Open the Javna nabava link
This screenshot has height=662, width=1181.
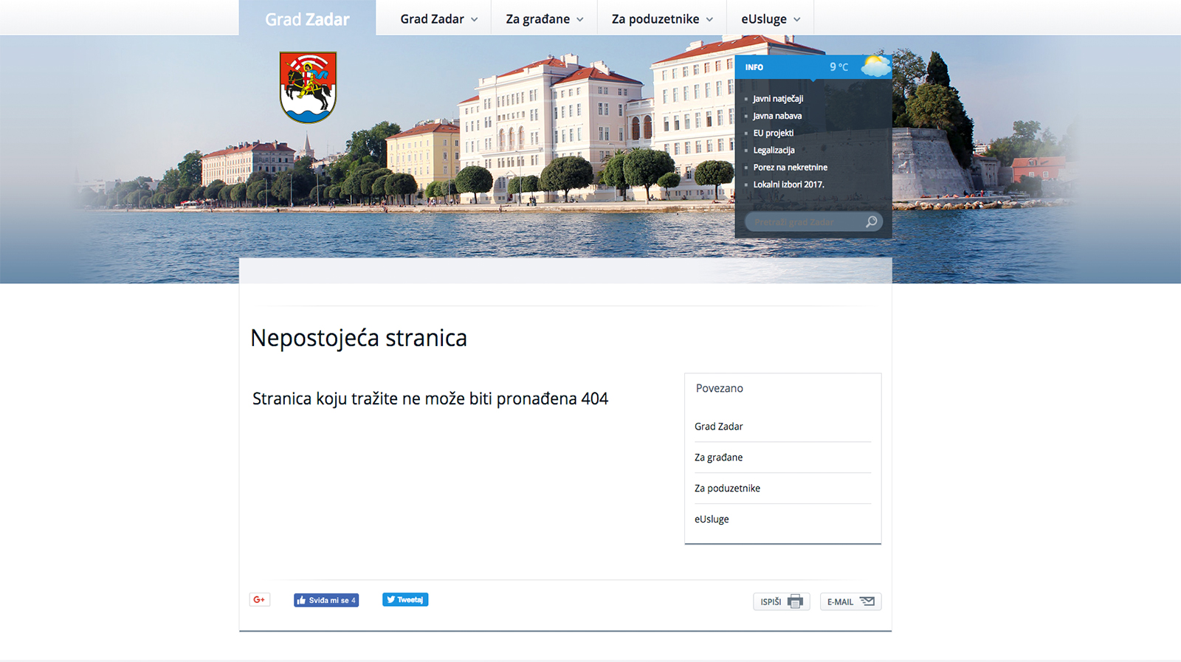coord(777,116)
